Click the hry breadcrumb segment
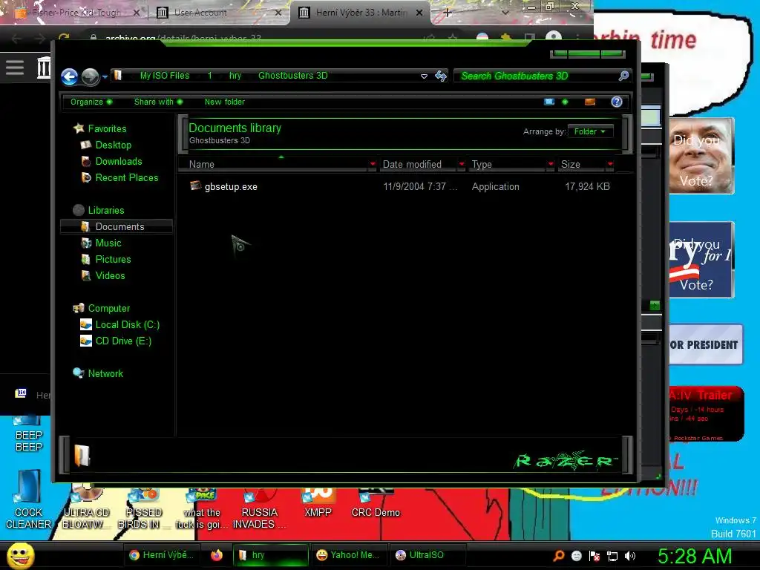760x570 pixels. 235,76
